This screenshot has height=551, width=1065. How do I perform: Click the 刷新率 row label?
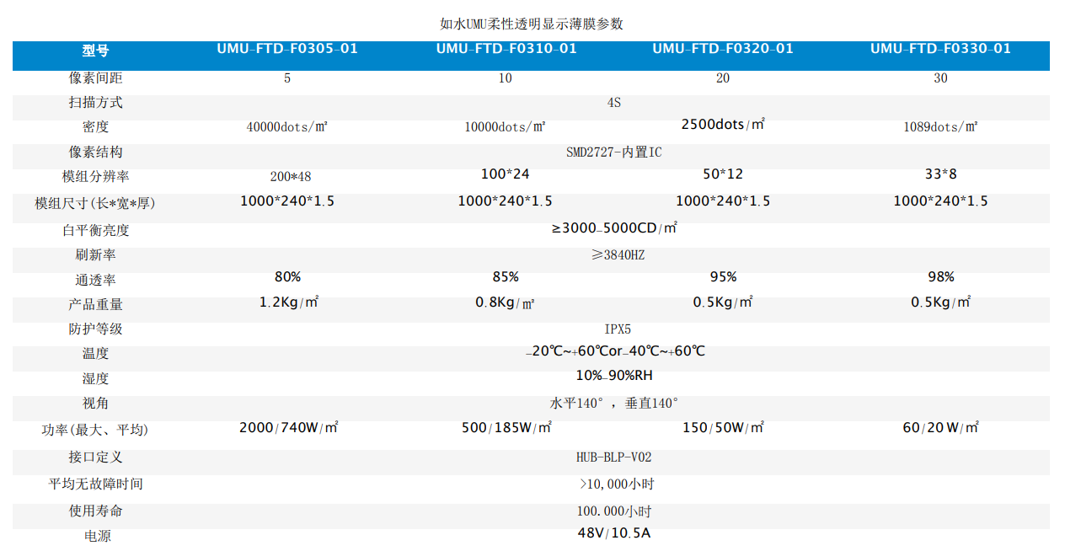click(x=96, y=254)
